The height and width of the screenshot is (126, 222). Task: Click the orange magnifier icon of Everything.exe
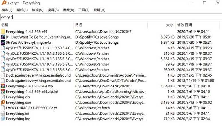pos(3,102)
